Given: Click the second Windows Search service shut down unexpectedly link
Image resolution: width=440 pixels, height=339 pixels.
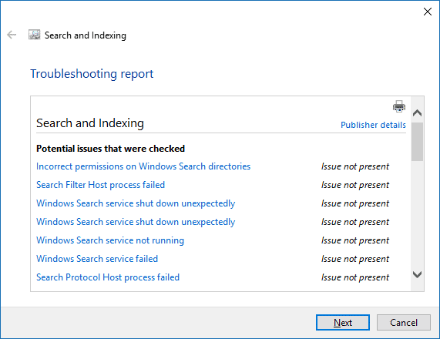Looking at the screenshot, I should [136, 222].
